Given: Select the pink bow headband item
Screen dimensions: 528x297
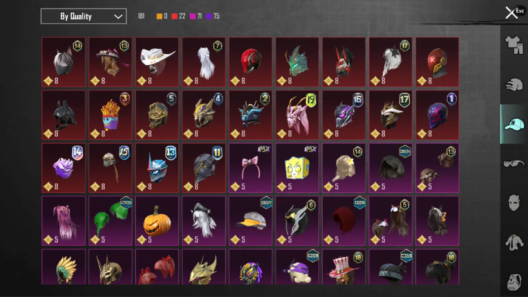Looking at the screenshot, I should (251, 168).
